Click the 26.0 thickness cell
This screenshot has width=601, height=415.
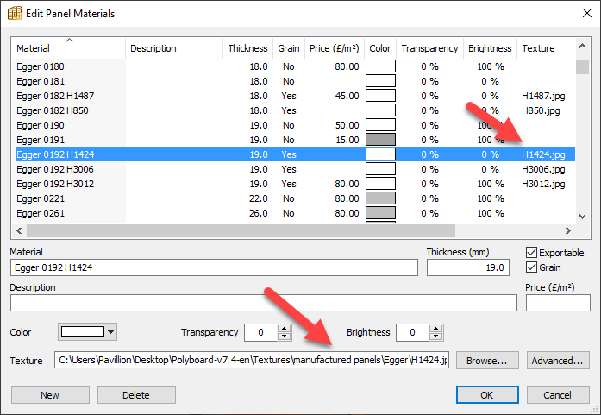pyautogui.click(x=259, y=213)
